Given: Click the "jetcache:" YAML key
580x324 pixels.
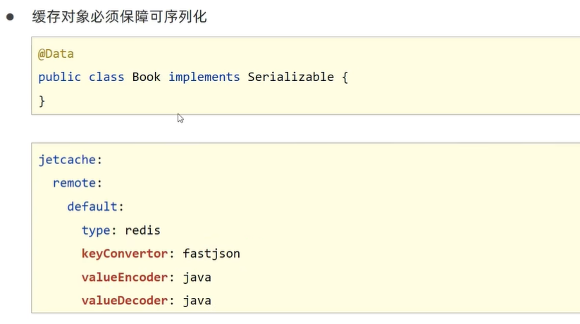Looking at the screenshot, I should point(70,159).
